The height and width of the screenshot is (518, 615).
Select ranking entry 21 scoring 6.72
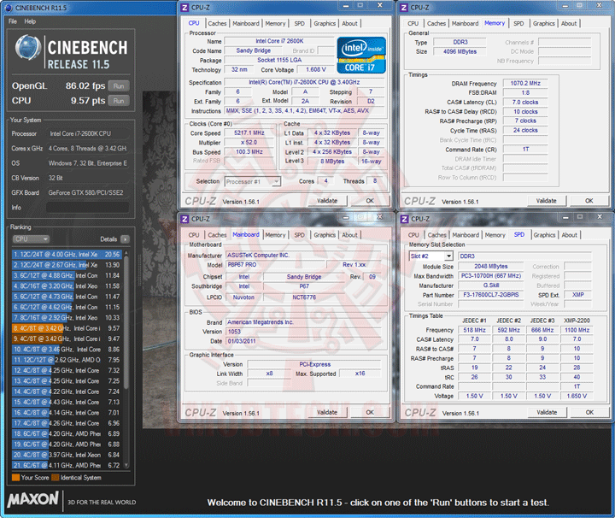pyautogui.click(x=67, y=465)
